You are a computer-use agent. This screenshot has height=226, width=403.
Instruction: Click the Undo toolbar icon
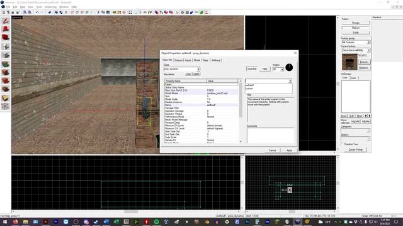point(37,13)
